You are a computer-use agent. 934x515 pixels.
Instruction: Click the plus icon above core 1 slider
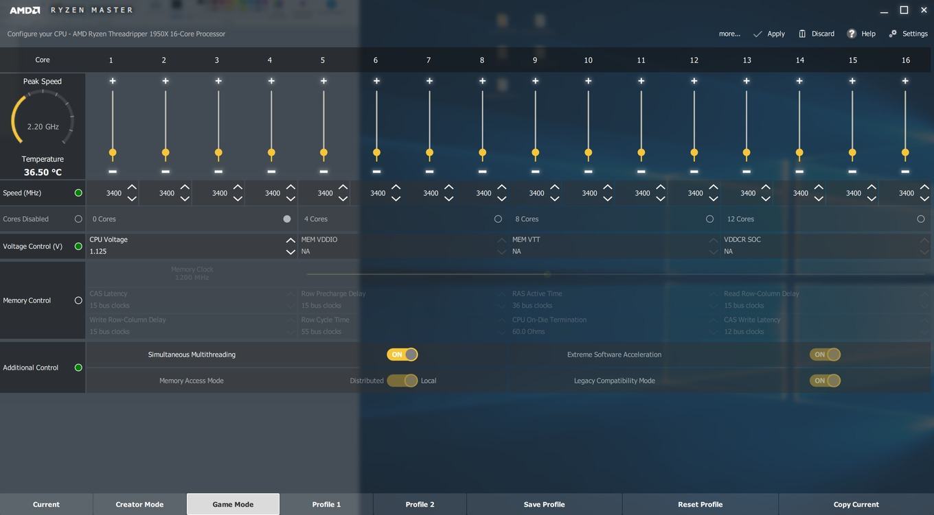[x=113, y=81]
